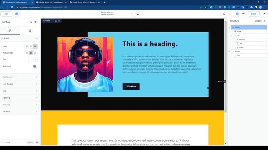Screen dimensions: 268x150
Task: Collapse the first Section tree arrow
Action: pyautogui.click(x=229, y=27)
